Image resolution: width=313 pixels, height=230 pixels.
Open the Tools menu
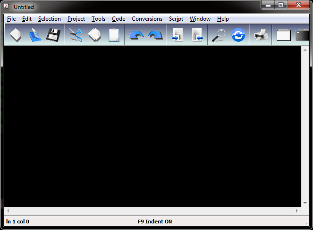(98, 19)
